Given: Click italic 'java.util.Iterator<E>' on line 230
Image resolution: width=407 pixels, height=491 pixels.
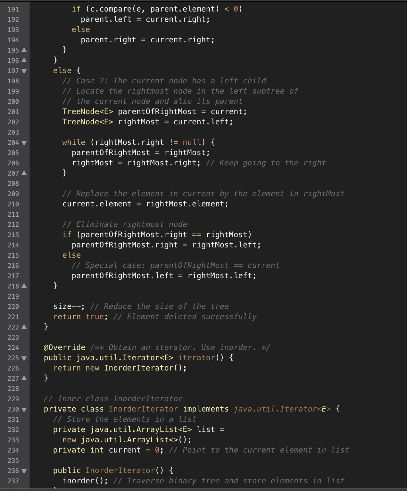Looking at the screenshot, I should (282, 409).
